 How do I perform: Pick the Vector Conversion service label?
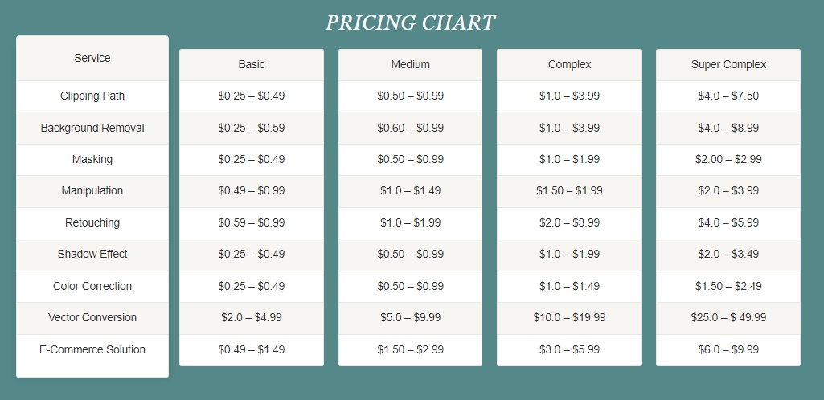pos(92,317)
